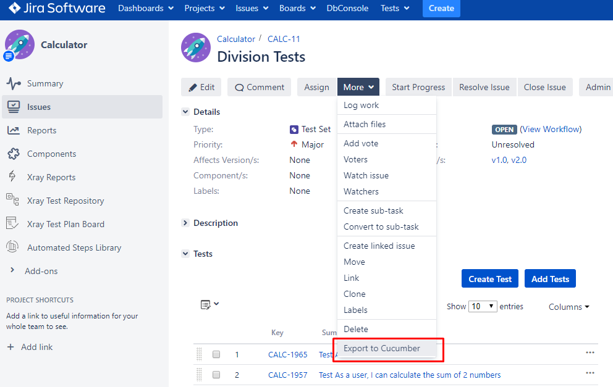Change the Show entries count dropdown

pos(483,306)
